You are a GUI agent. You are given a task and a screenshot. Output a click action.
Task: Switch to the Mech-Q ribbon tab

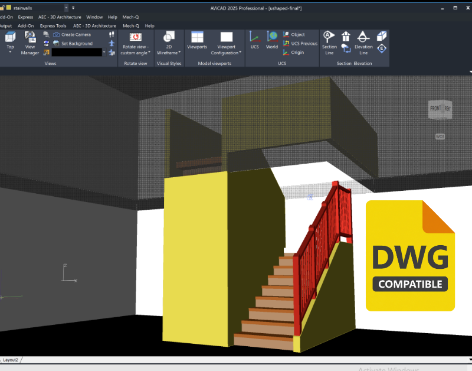(131, 26)
